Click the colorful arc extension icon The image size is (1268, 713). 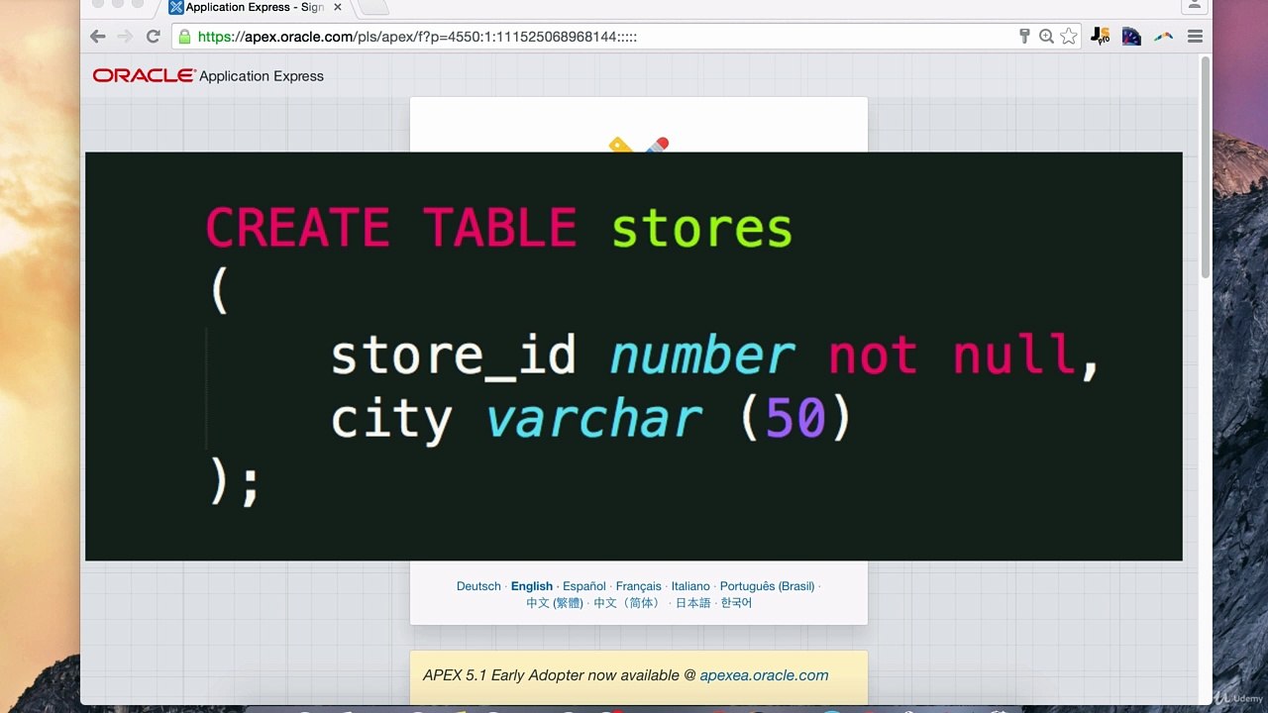[1163, 37]
